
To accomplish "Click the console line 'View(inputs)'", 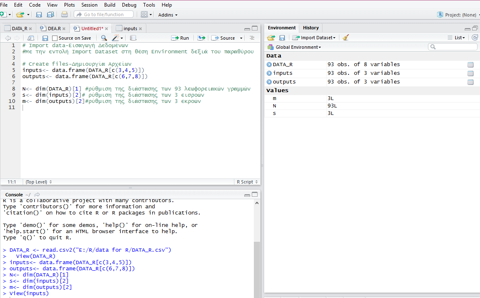I will click(29, 293).
